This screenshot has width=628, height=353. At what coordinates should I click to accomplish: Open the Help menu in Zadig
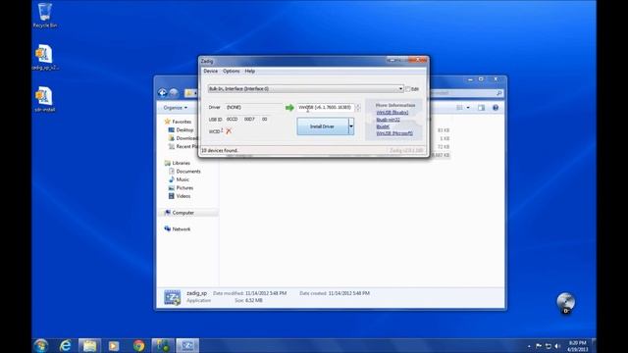tap(249, 71)
